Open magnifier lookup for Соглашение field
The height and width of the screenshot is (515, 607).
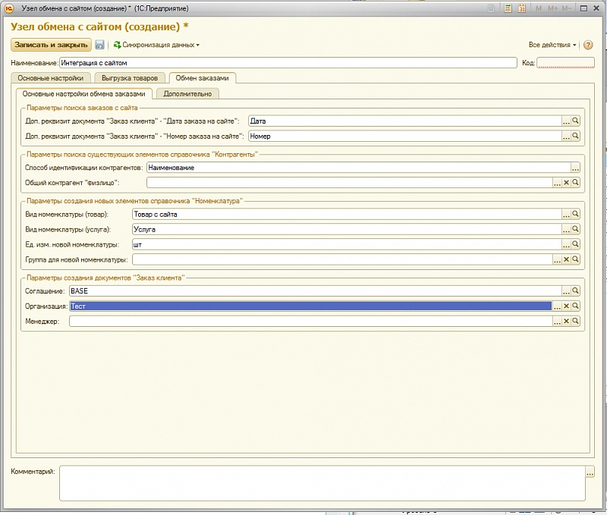coord(576,290)
